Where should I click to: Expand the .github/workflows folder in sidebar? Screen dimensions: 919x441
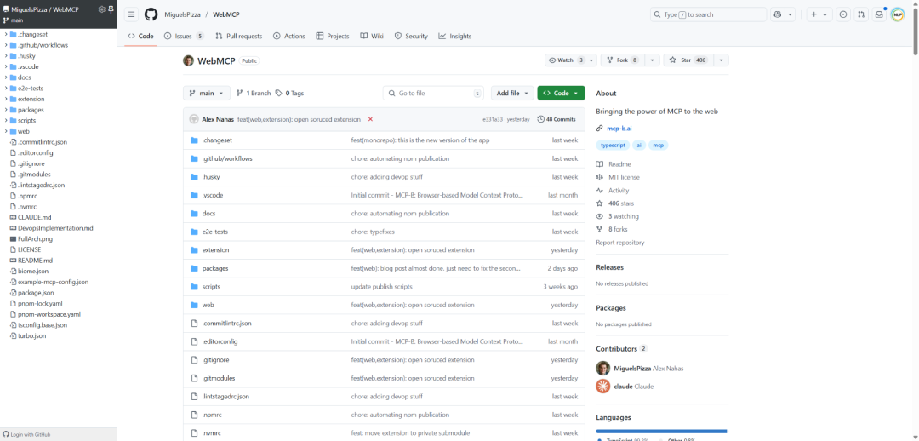click(5, 44)
